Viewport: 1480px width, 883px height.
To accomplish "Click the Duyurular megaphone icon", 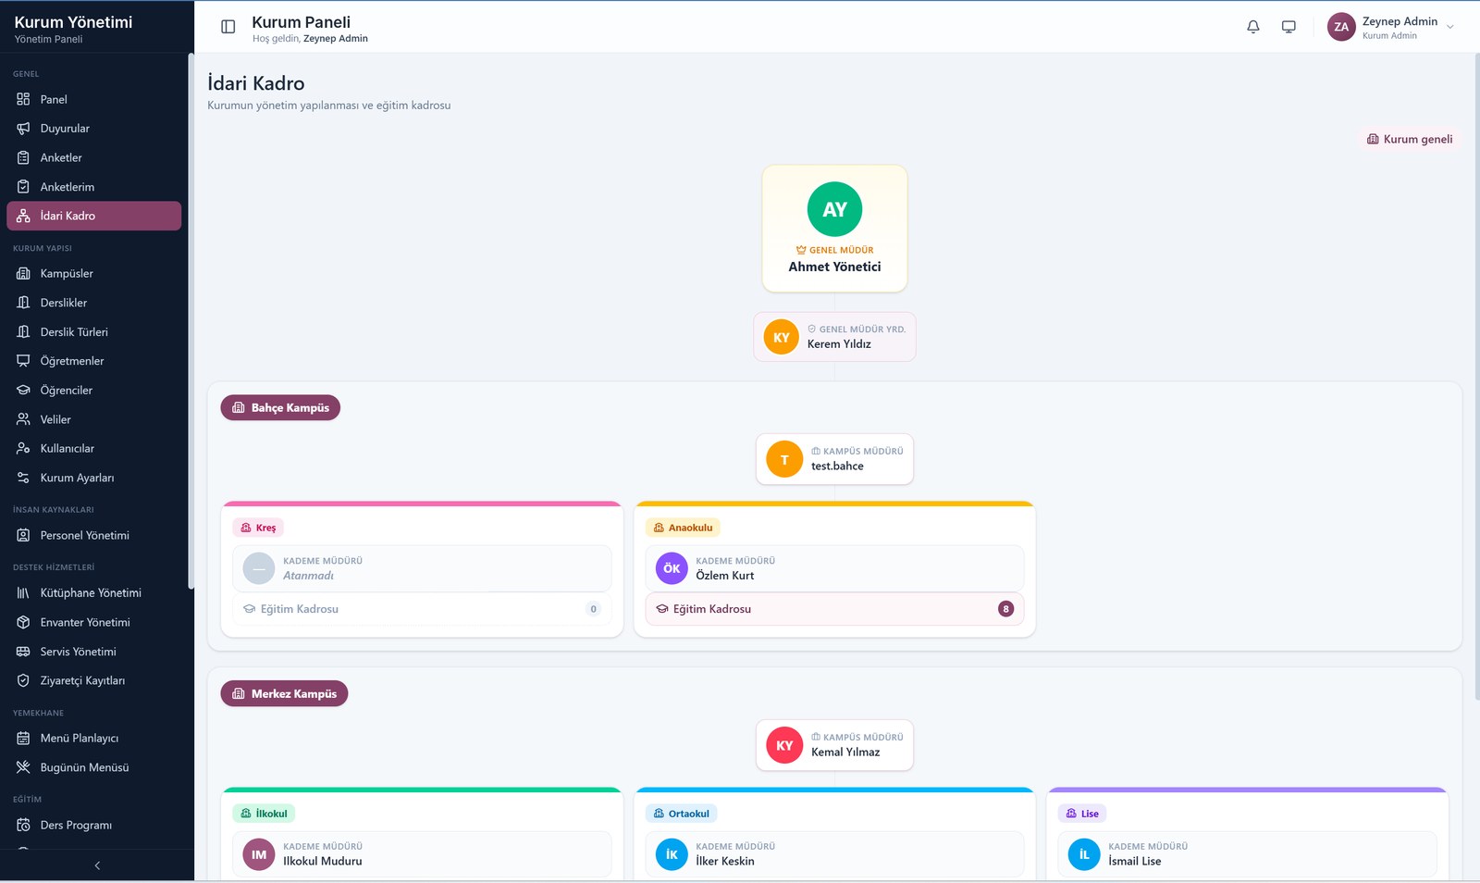I will click(x=23, y=129).
